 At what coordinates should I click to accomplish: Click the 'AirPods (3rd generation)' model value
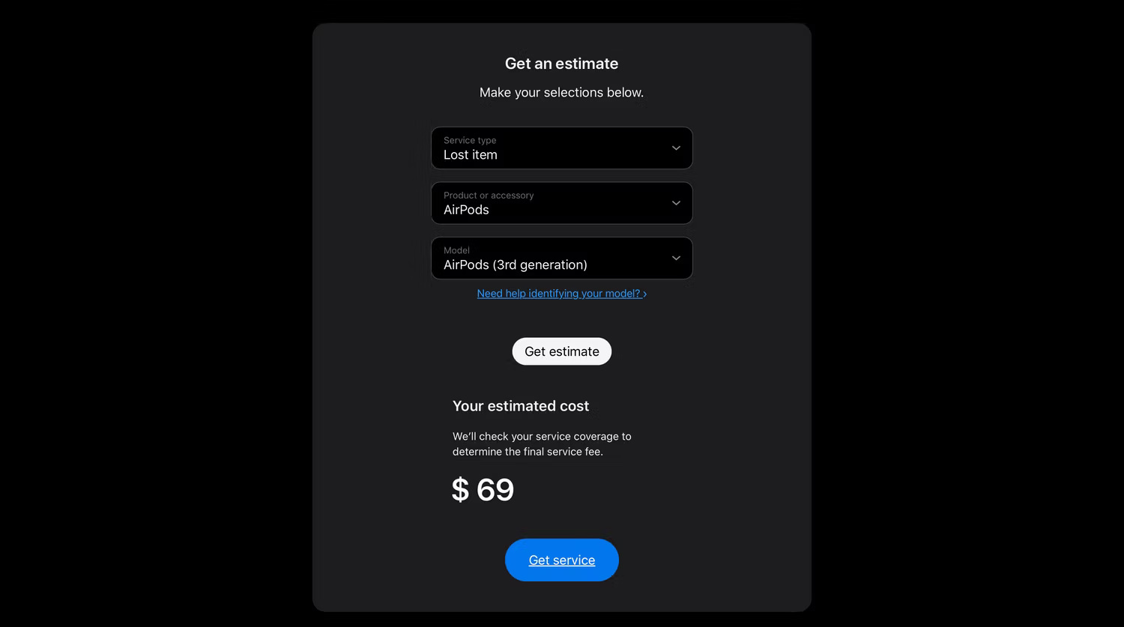[x=515, y=265]
